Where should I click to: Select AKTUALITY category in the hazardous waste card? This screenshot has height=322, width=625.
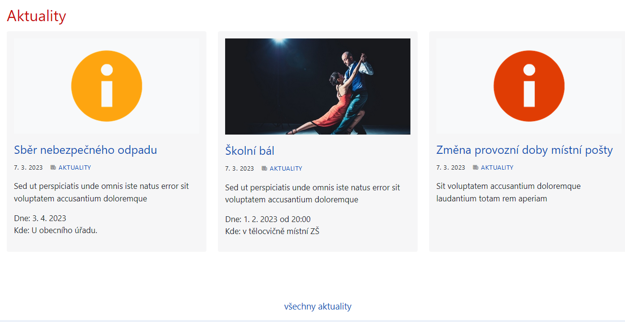click(x=74, y=168)
